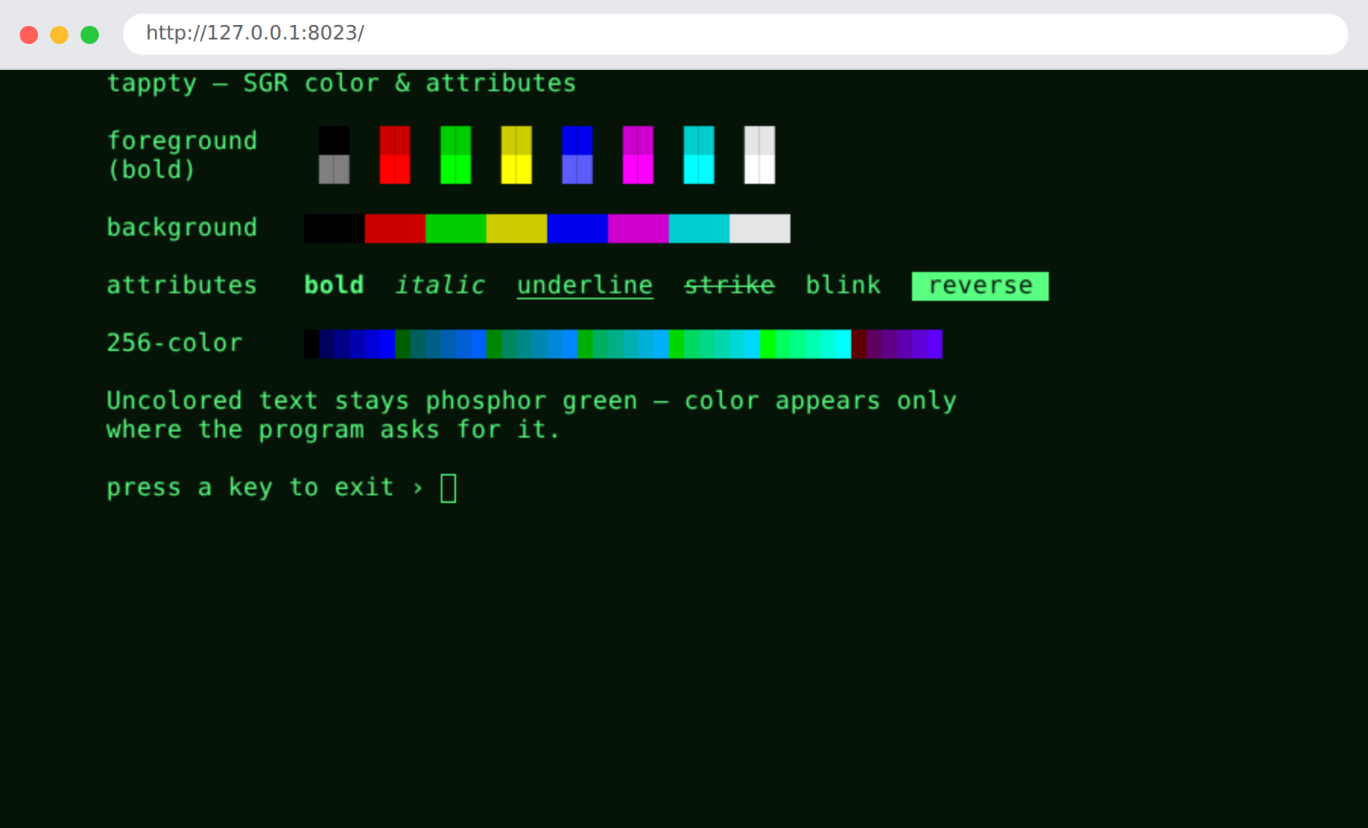Screen dimensions: 1368x828
Task: Click the highlighted 'reverse' text block
Action: (x=980, y=286)
